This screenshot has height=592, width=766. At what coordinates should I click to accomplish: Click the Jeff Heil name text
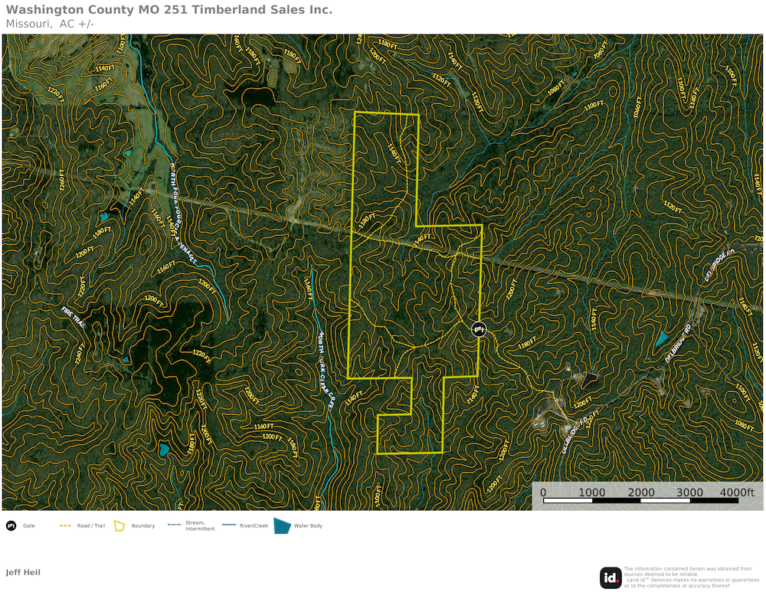pos(23,572)
